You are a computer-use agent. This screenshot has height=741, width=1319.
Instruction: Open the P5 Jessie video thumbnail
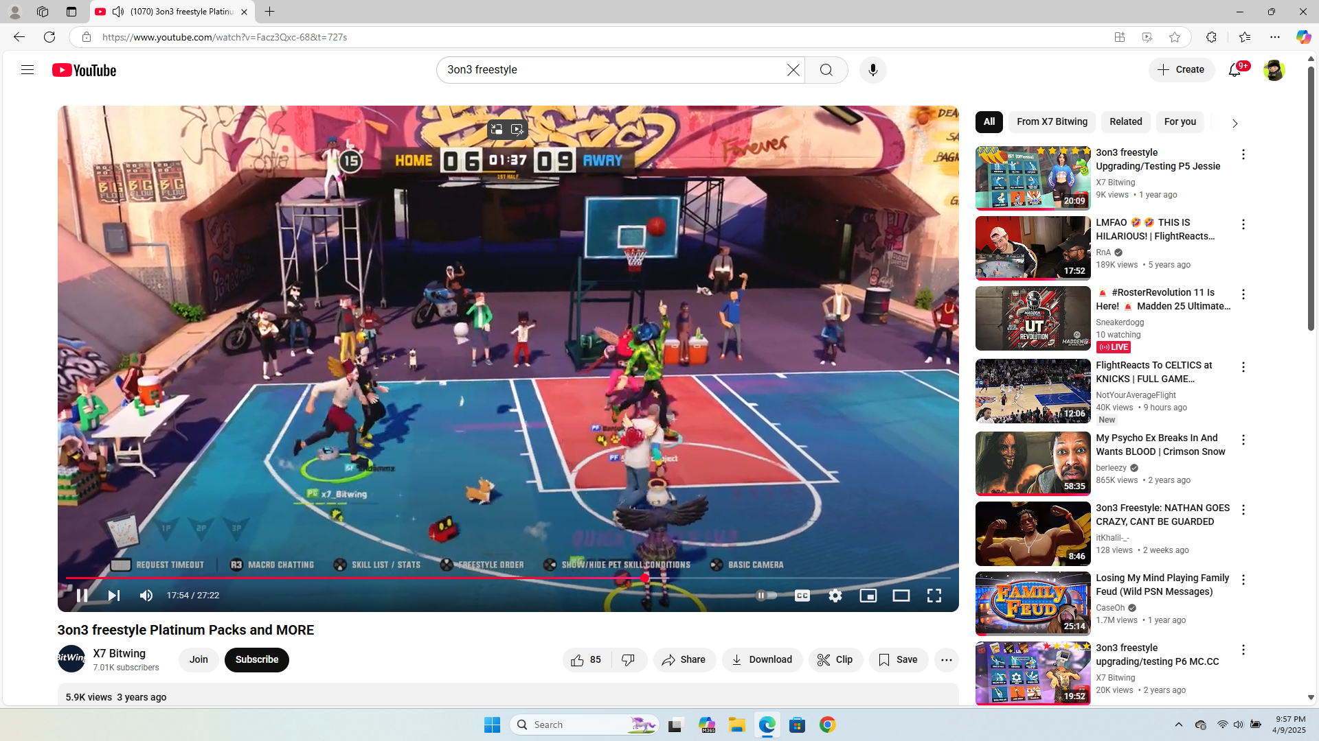(x=1033, y=178)
